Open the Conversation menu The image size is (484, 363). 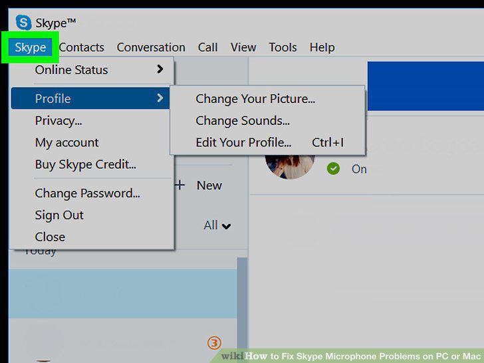point(151,47)
